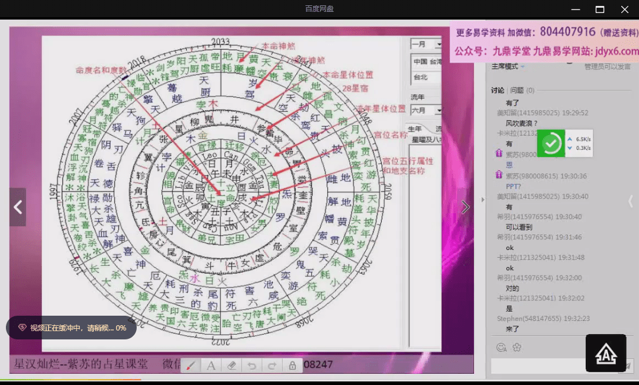This screenshot has width=639, height=385.
Task: Select the text annotation tool
Action: [211, 365]
